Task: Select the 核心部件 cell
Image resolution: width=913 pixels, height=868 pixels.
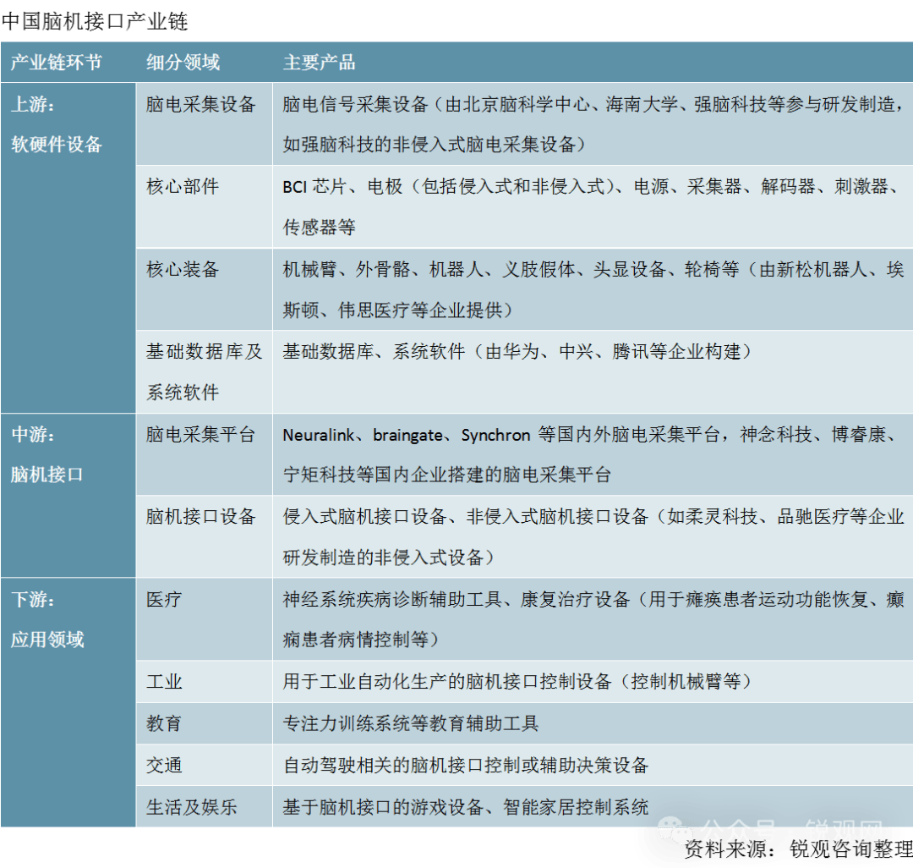Action: coord(183,186)
